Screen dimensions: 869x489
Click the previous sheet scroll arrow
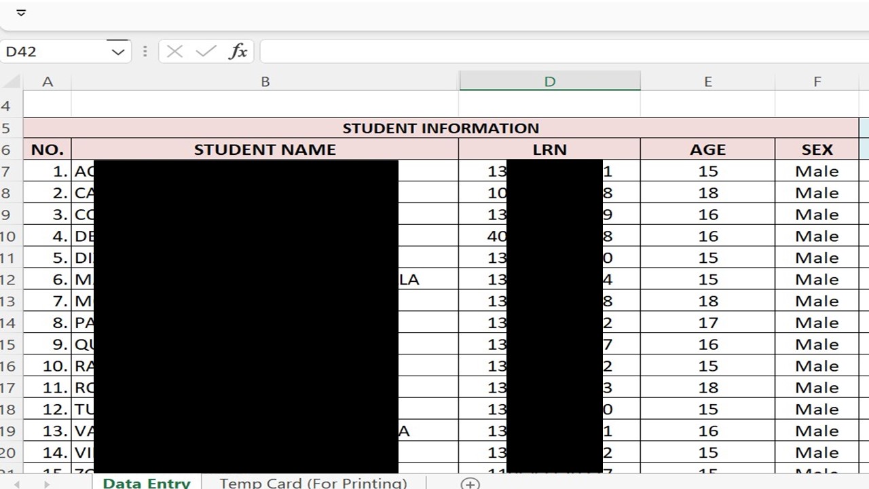point(17,484)
